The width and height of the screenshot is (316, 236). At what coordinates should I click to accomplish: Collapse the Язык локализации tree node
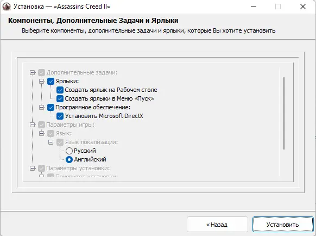51,142
